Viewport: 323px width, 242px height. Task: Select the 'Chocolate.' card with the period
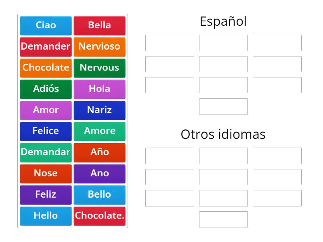tap(99, 216)
